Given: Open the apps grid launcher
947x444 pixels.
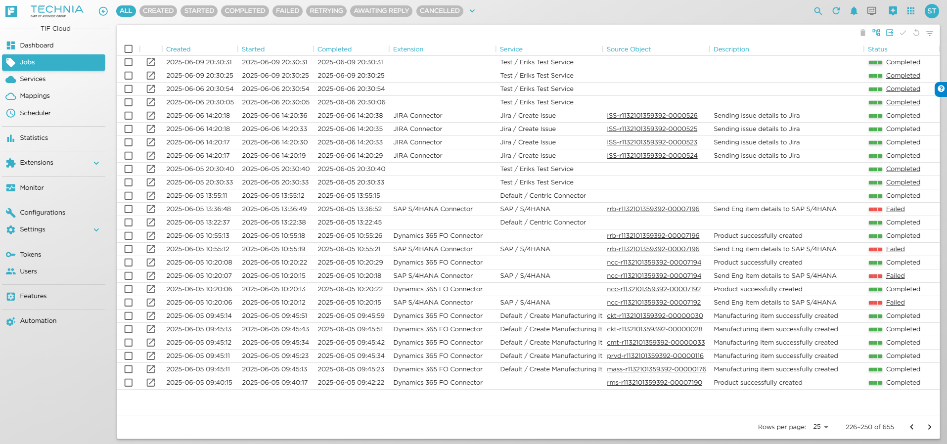Looking at the screenshot, I should [910, 11].
